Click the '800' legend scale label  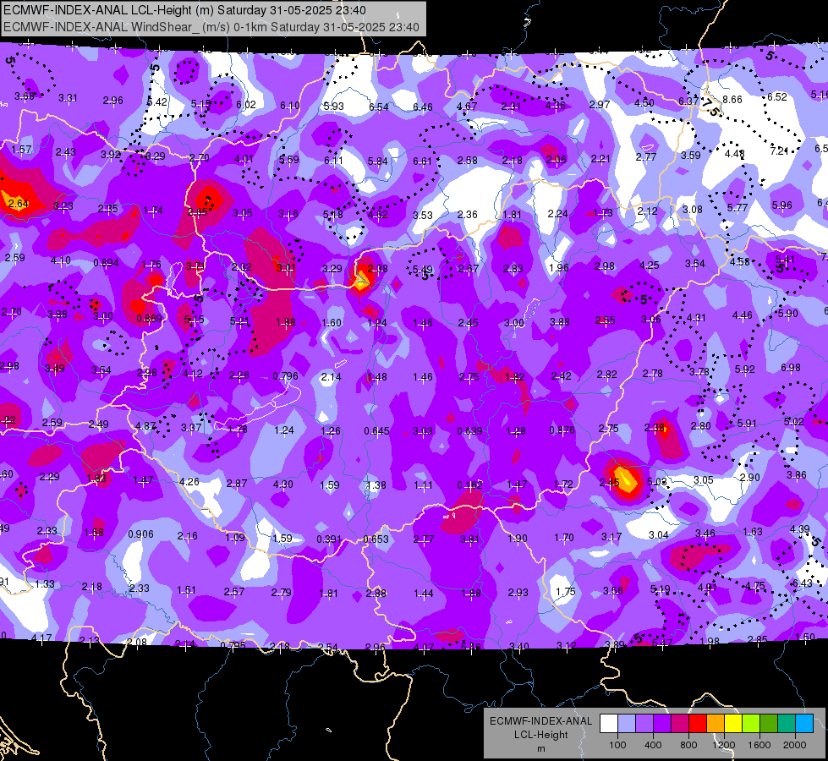688,745
